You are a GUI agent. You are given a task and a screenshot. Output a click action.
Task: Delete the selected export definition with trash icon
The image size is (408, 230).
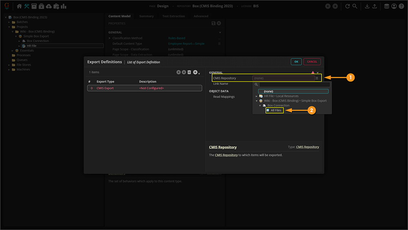[189, 72]
